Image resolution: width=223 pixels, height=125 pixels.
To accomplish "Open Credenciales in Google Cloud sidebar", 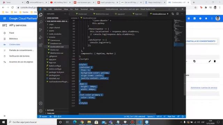I will coord(15,44).
